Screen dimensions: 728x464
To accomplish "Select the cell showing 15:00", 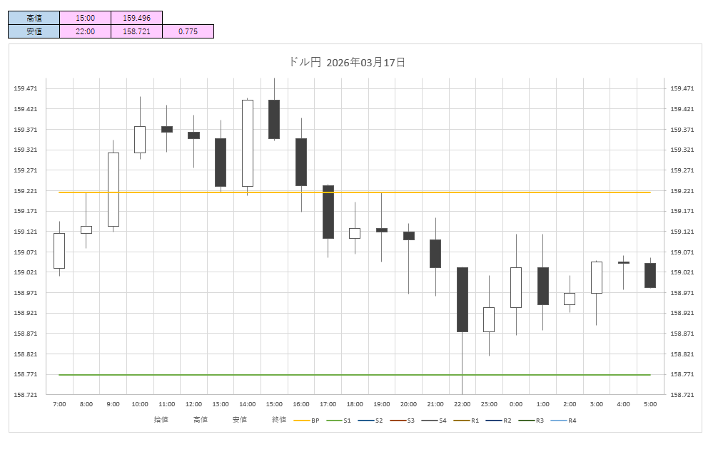I will [85, 18].
